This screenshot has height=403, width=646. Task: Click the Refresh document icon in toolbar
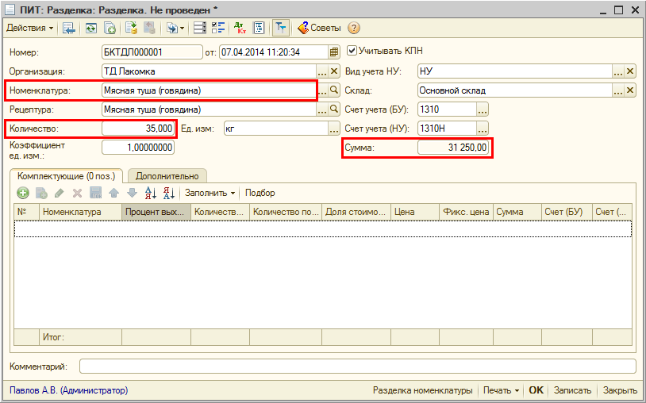[90, 28]
